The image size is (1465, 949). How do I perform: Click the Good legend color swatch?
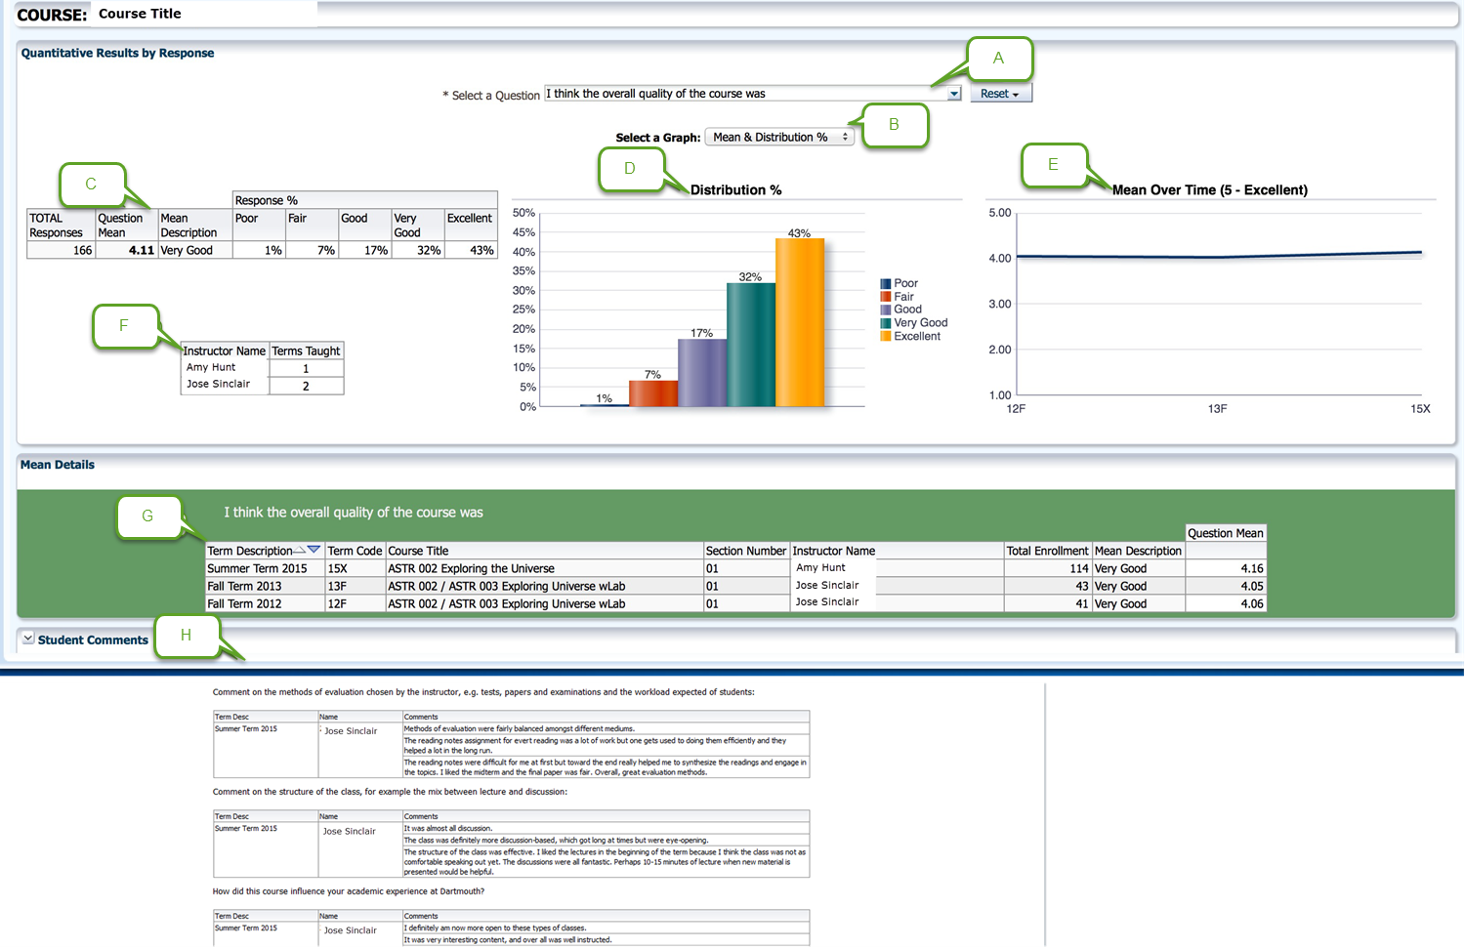(x=885, y=309)
